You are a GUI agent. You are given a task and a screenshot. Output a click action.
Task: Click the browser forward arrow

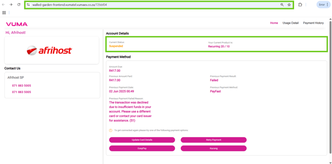pyautogui.click(x=11, y=5)
